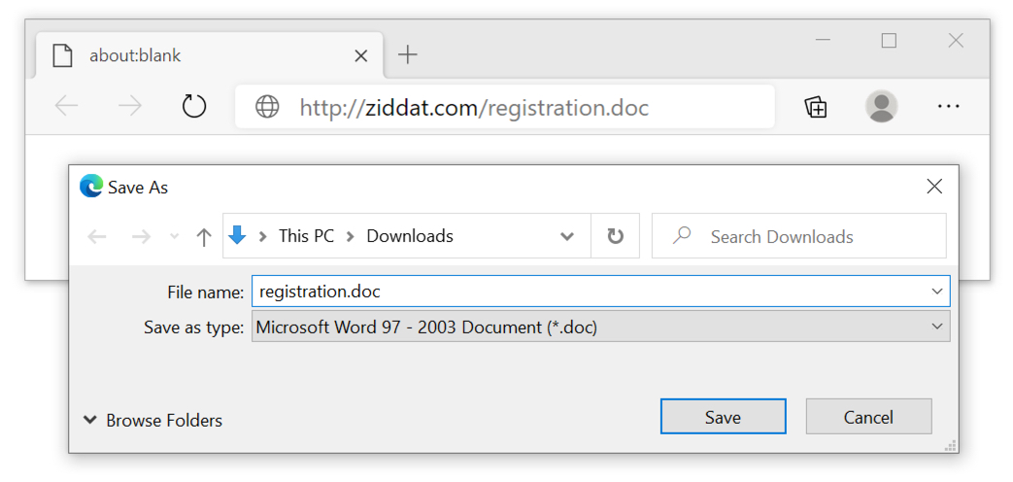
Task: Click the browser back arrow
Action: 67,107
